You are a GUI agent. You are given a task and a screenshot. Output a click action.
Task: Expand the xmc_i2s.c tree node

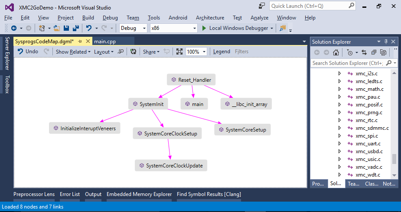click(339, 74)
